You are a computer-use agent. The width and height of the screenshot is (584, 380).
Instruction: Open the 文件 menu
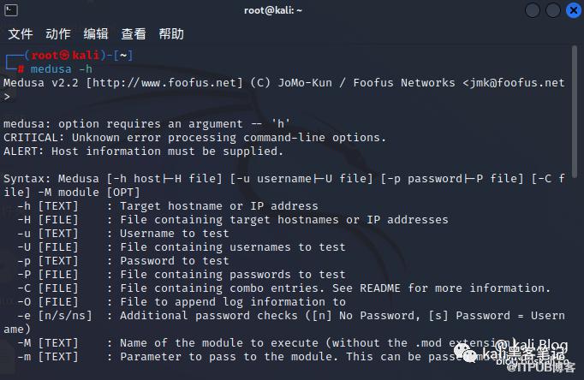[x=21, y=34]
